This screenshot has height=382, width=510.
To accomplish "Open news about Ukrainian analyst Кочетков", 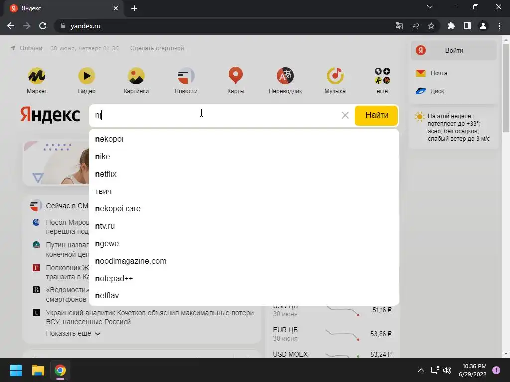I will click(x=149, y=317).
